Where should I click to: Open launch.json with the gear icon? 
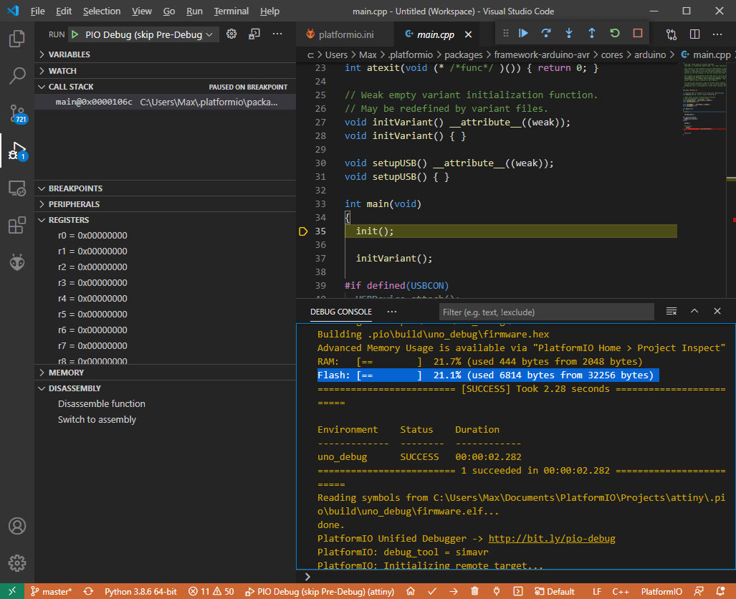[231, 34]
